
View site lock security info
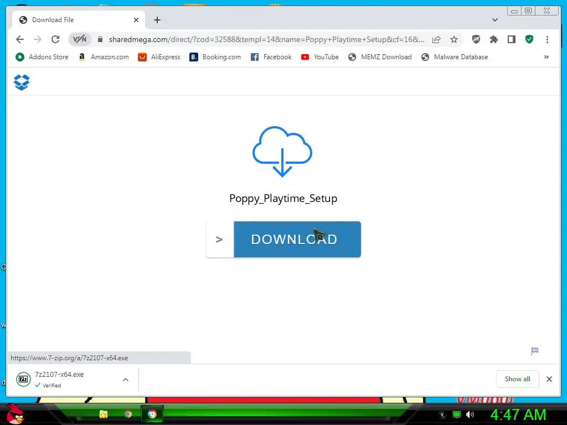[x=100, y=39]
